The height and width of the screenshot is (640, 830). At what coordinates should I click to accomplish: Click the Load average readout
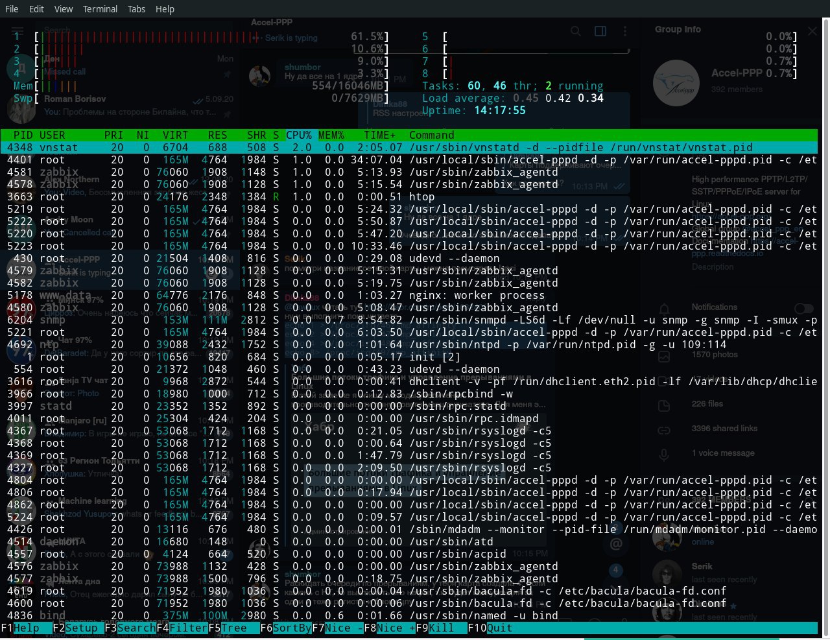pyautogui.click(x=513, y=98)
